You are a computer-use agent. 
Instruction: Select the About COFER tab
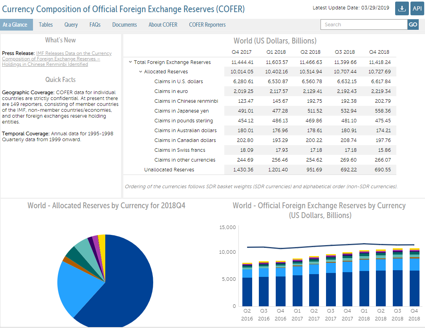(163, 25)
